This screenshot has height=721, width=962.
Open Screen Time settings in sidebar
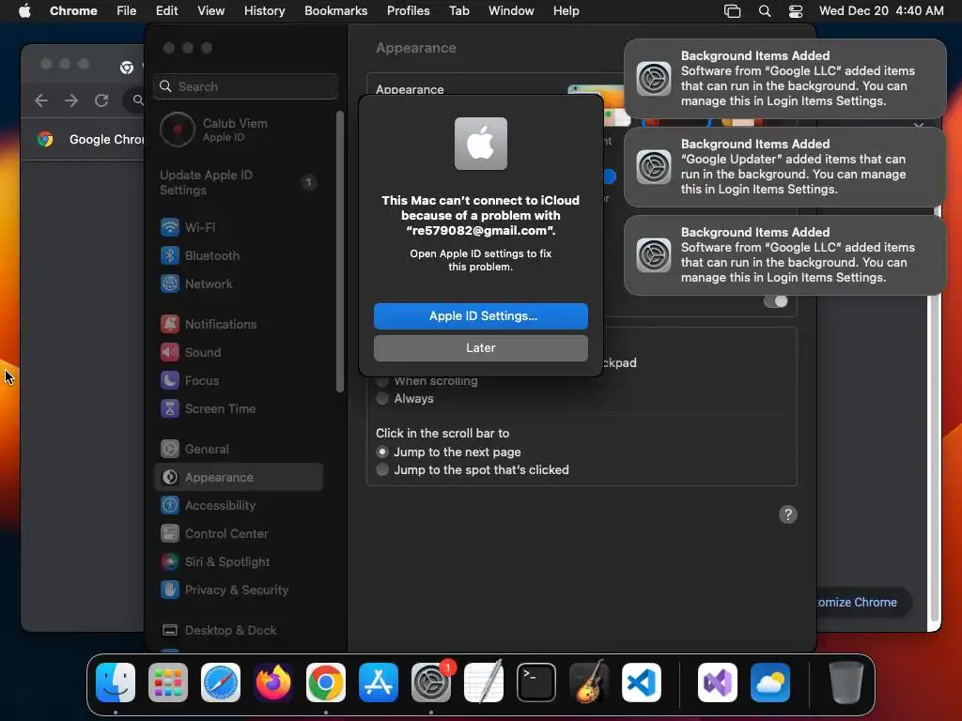(239, 409)
